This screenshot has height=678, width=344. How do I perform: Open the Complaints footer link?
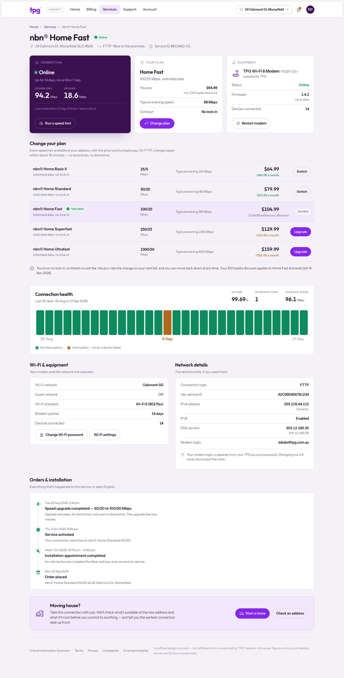tap(111, 651)
